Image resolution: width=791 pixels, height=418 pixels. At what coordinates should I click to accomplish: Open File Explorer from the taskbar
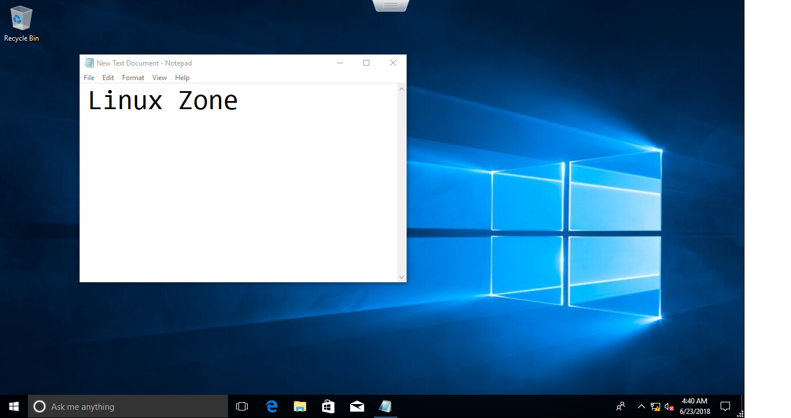(x=300, y=406)
